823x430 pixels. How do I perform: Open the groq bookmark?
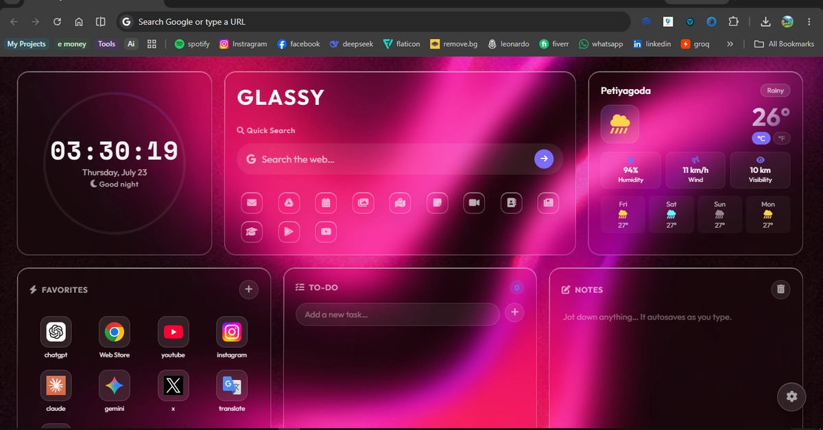(x=695, y=44)
